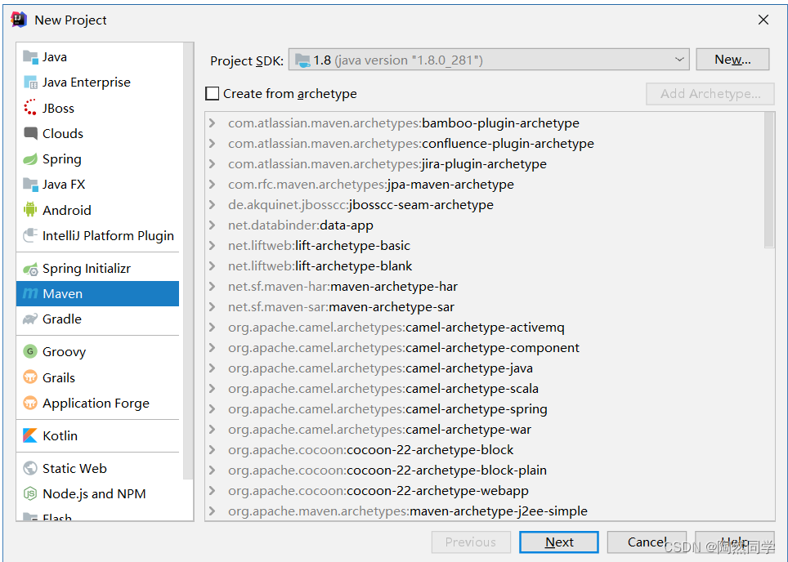Choose Spring project type label
The width and height of the screenshot is (788, 562).
click(x=62, y=159)
